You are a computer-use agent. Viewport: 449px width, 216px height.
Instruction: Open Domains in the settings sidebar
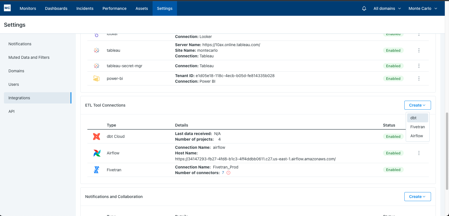pos(16,71)
